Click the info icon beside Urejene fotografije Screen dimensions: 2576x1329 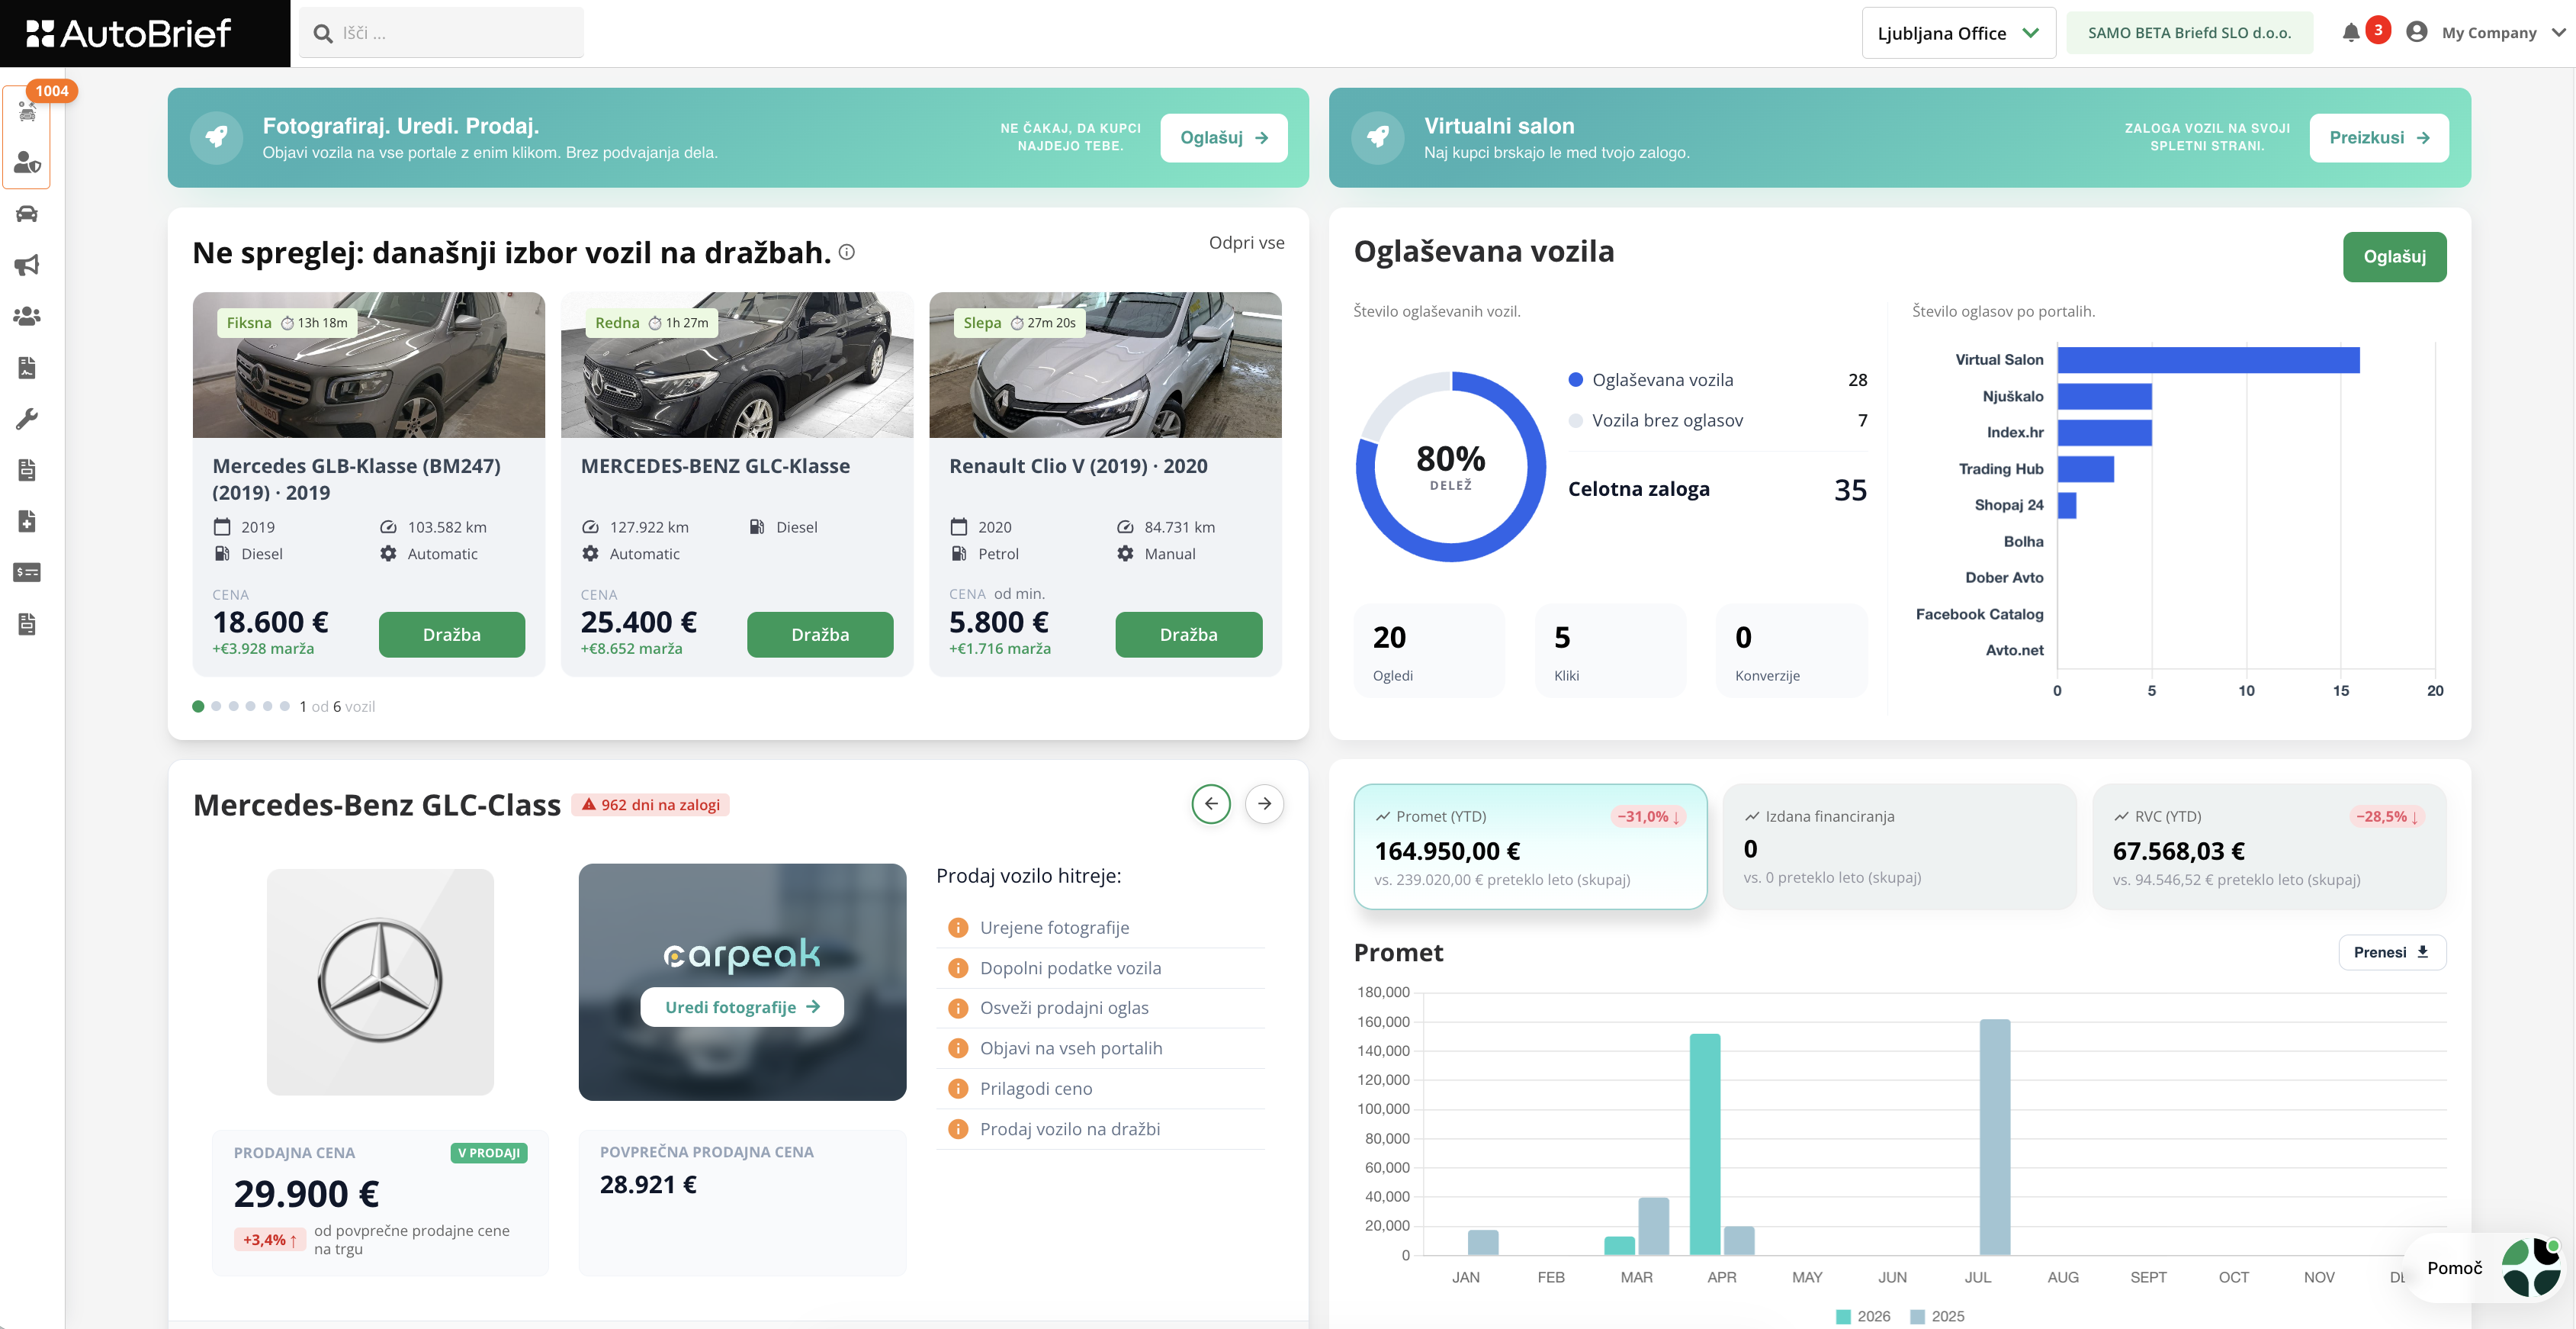tap(958, 928)
